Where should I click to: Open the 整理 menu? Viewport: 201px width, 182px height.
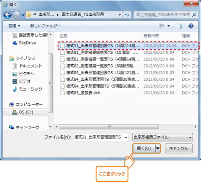[x=14, y=26]
